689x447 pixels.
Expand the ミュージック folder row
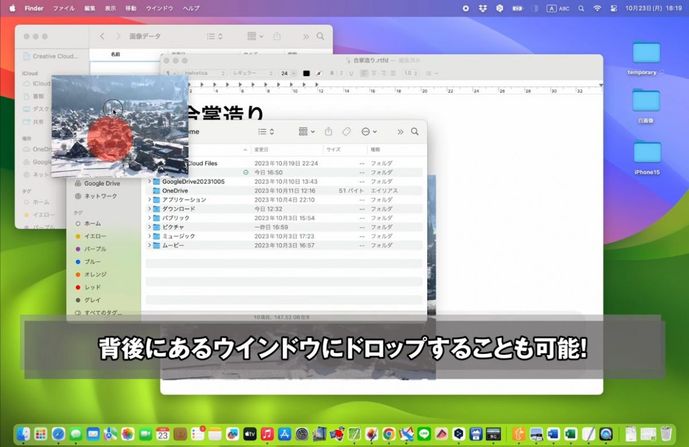pos(150,236)
